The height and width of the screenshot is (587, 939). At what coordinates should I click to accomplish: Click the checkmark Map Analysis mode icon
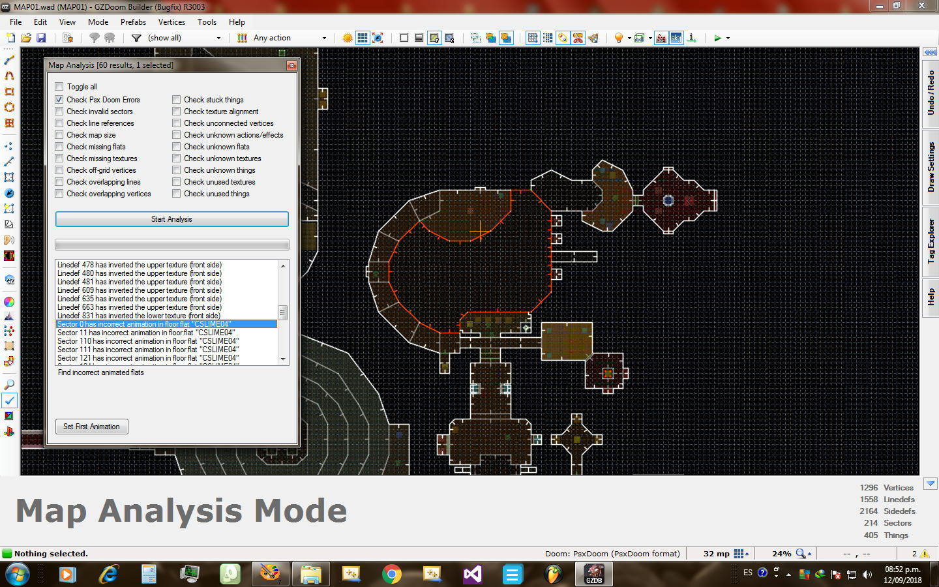click(x=9, y=400)
